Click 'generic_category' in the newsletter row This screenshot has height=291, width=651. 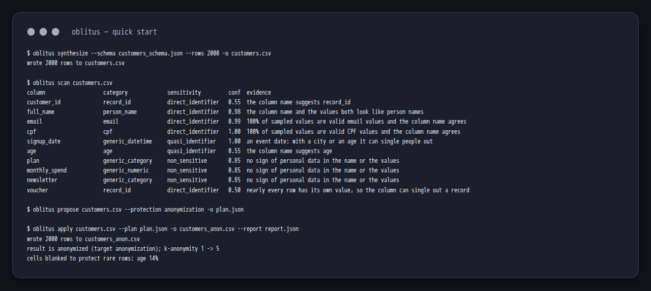[128, 180]
